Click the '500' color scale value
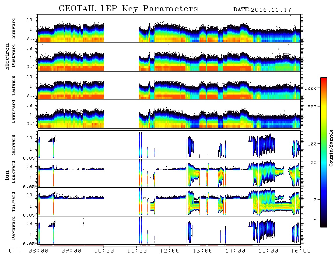Image resolution: width=333 pixels, height=256 pixels. coord(312,106)
